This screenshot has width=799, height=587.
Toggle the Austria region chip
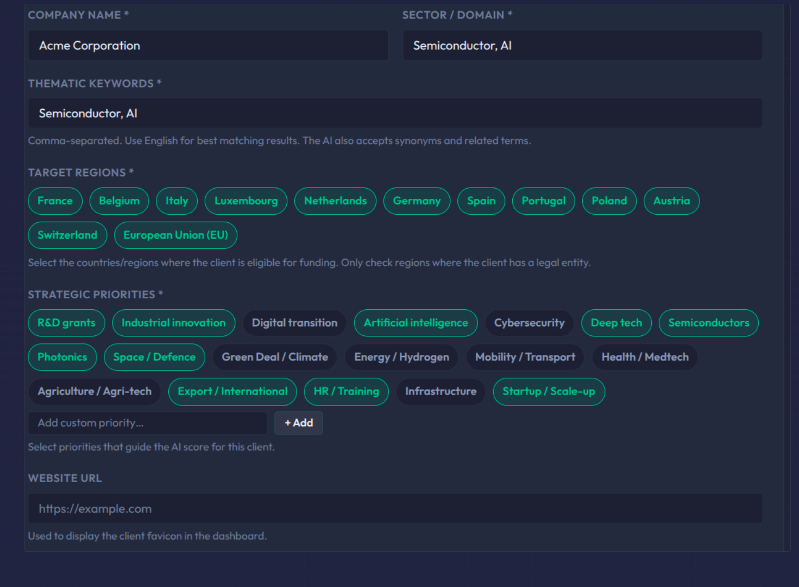(x=671, y=201)
